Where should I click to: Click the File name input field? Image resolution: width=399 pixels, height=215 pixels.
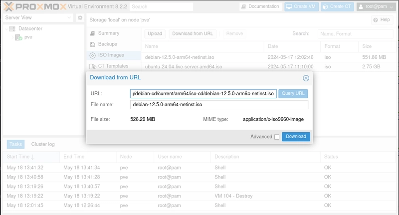(x=219, y=105)
